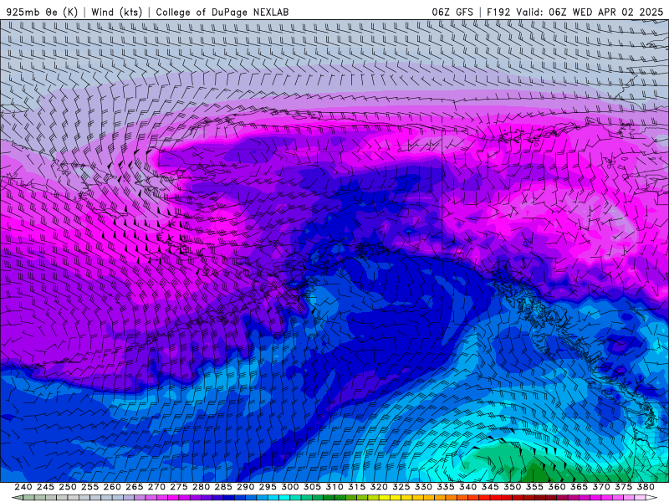This screenshot has width=669, height=502.
Task: Click the 355 color scale label
Action: pyautogui.click(x=534, y=487)
